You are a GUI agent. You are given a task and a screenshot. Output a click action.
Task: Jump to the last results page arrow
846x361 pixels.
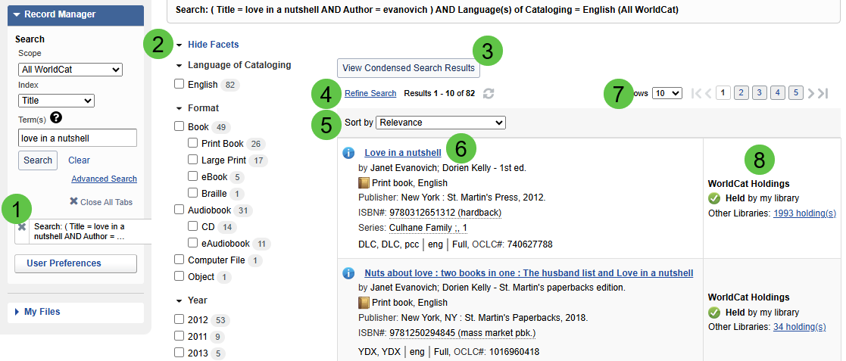point(823,93)
